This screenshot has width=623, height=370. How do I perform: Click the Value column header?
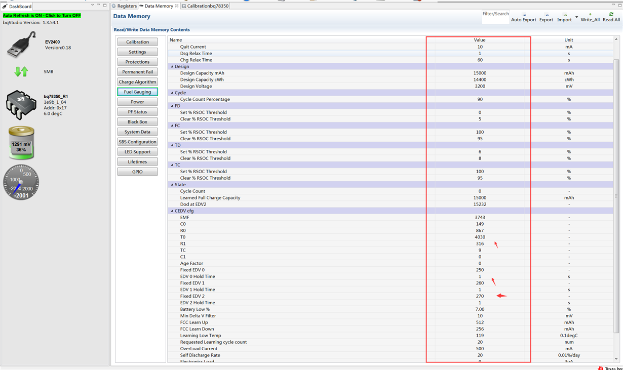[x=479, y=40]
